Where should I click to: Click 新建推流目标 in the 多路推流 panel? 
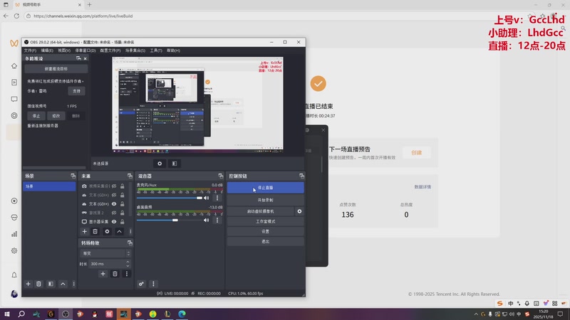56,68
